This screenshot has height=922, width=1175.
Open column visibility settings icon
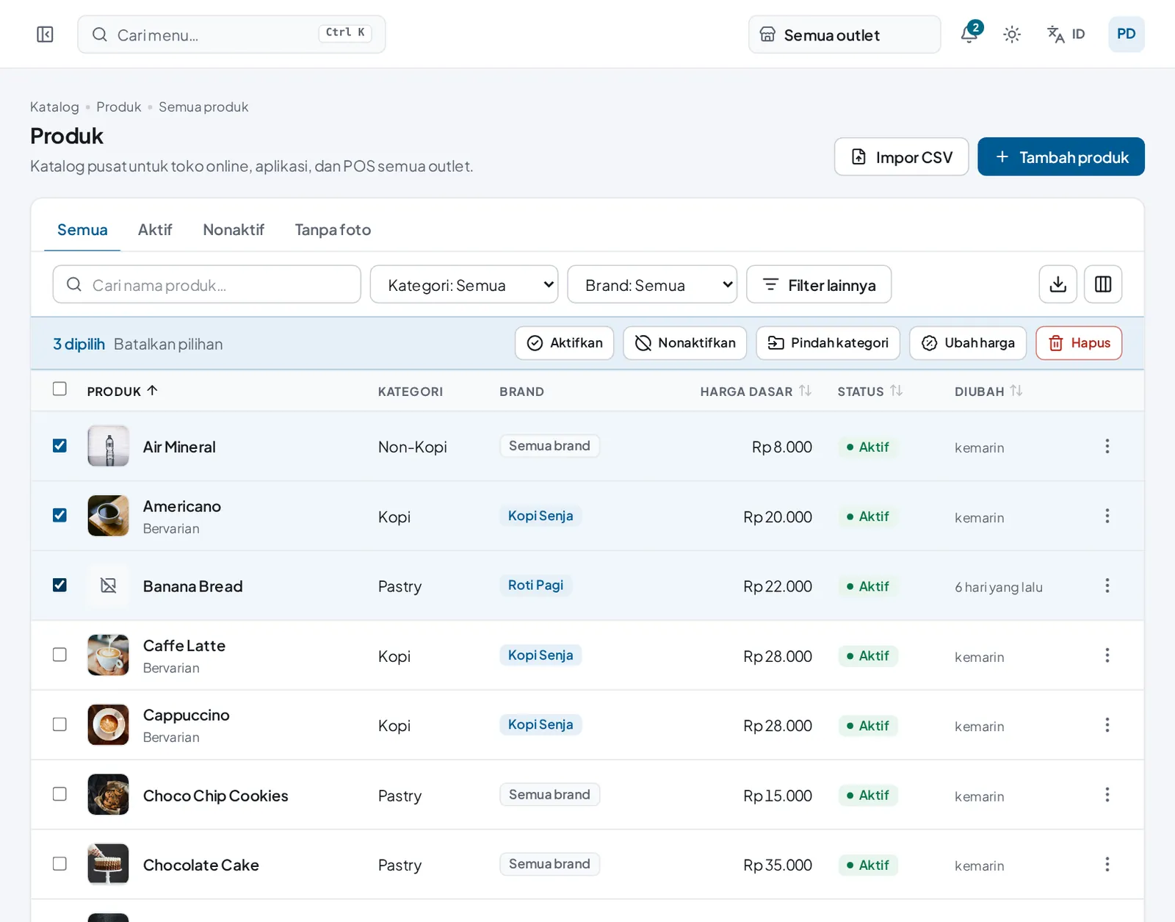[x=1103, y=284]
